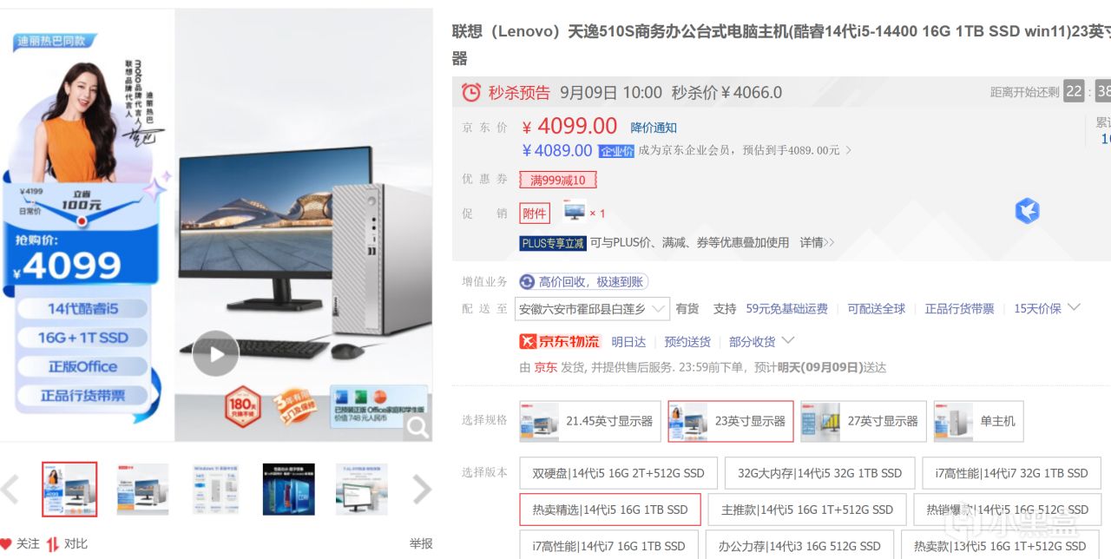
Task: Open the image magnifier icon
Action: click(x=417, y=426)
